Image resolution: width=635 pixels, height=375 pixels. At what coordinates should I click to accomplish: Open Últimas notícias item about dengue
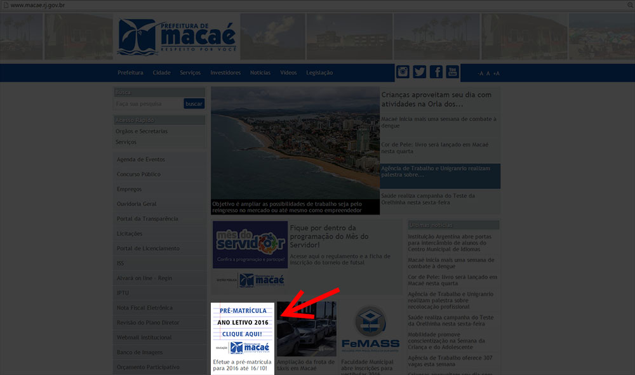(451, 263)
